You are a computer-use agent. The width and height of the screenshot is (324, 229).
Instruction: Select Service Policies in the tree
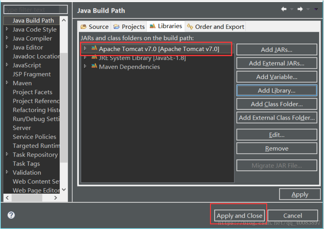[34, 137]
